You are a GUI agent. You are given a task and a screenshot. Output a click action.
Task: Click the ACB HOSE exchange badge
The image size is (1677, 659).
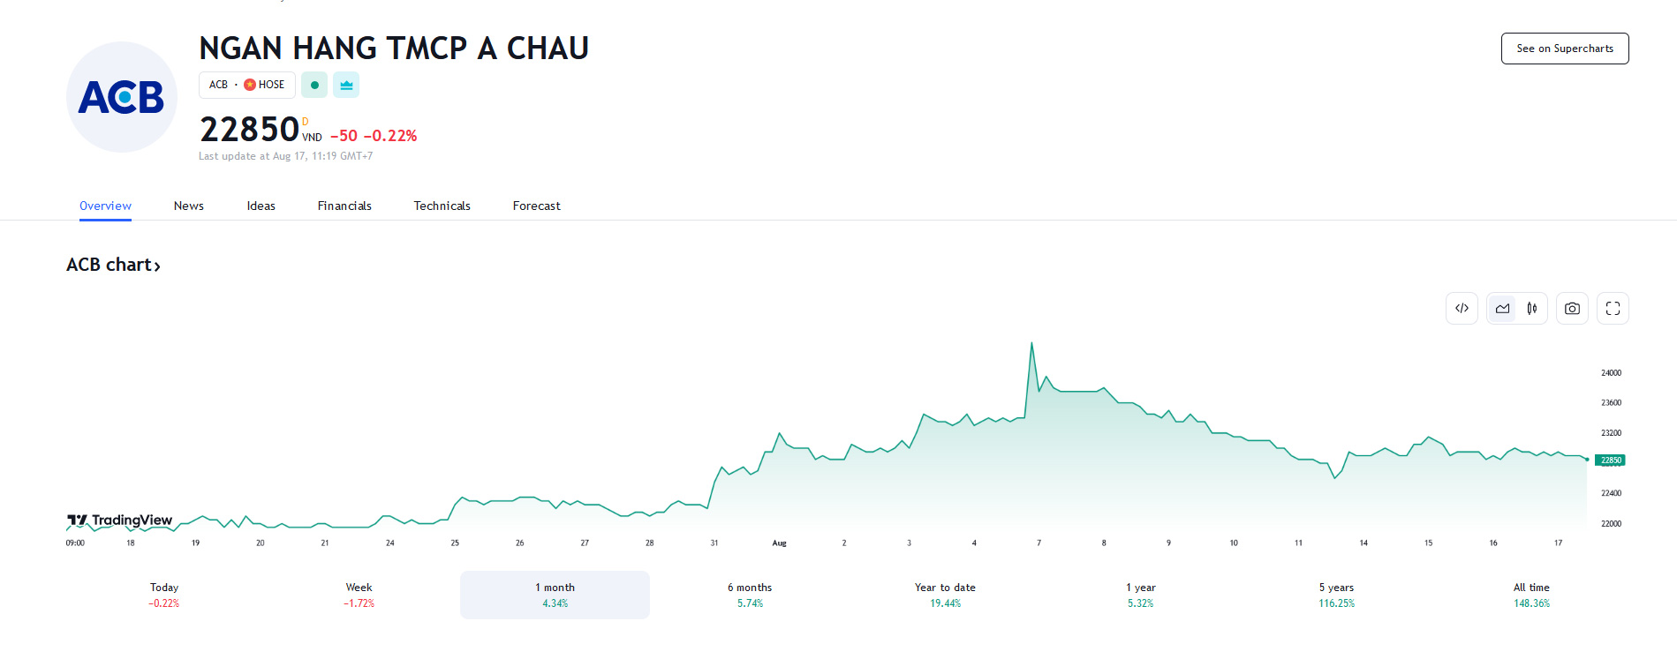pyautogui.click(x=247, y=85)
